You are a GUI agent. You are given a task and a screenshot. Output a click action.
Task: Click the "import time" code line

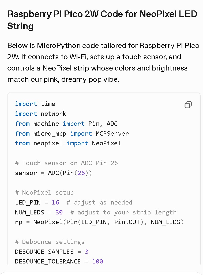pos(35,104)
